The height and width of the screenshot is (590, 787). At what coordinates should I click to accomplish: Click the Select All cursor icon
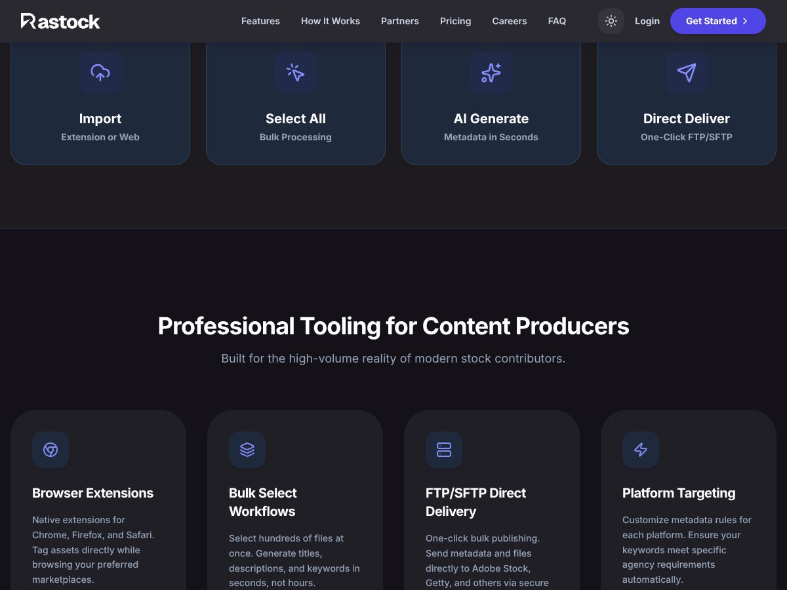click(x=296, y=72)
